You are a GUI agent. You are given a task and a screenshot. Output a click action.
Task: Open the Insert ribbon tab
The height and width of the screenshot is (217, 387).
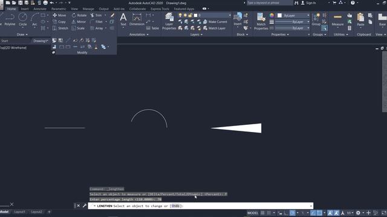point(25,9)
